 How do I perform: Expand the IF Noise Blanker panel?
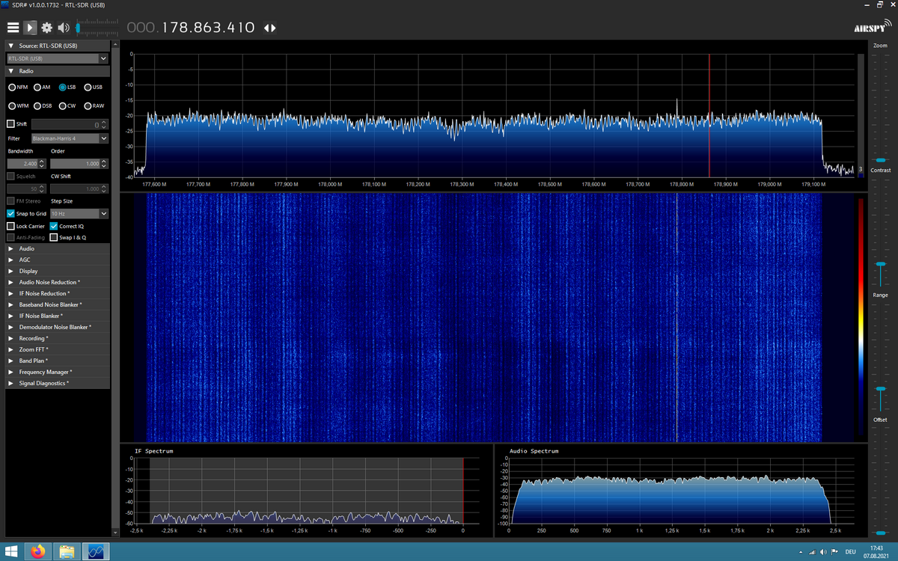tap(58, 316)
